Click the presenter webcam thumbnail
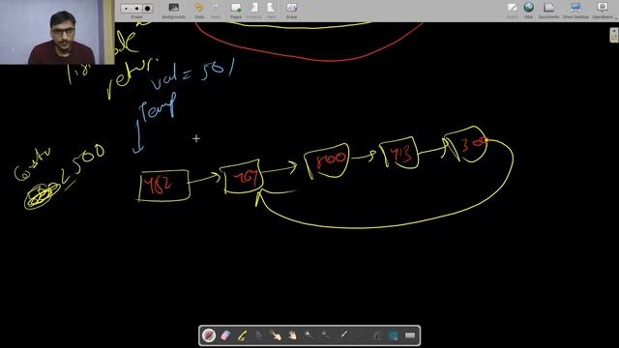619x348 pixels. 57,32
